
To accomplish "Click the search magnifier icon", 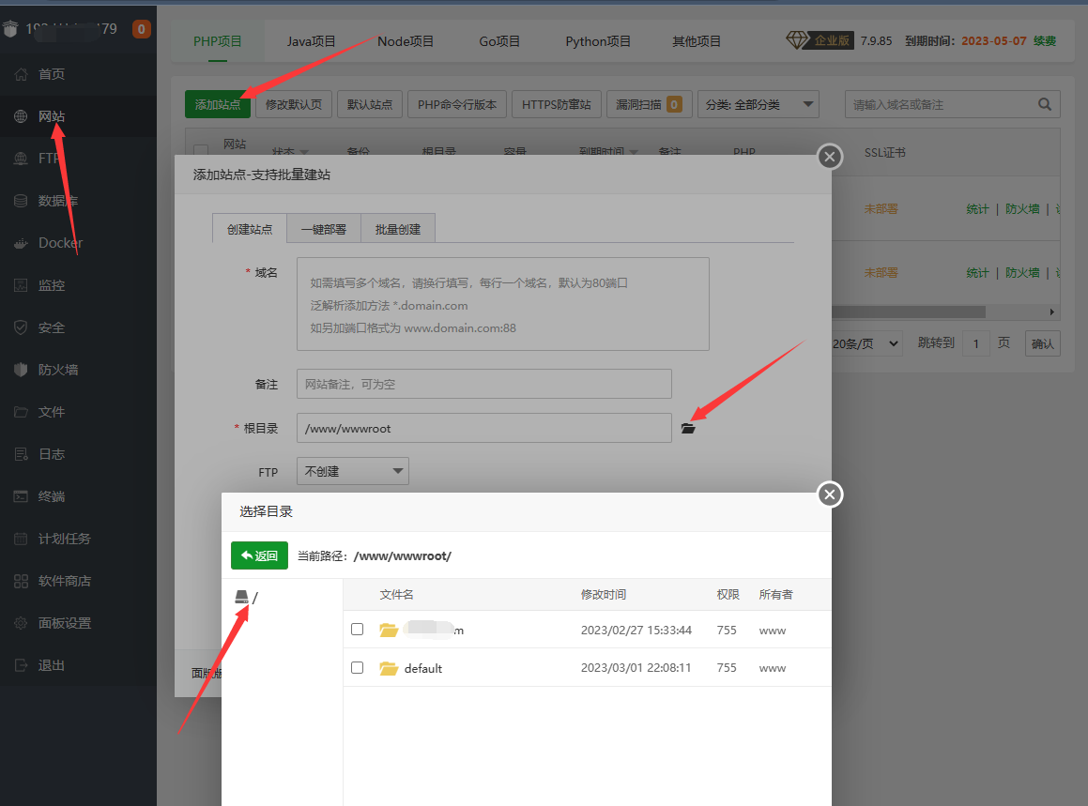I will click(1044, 105).
